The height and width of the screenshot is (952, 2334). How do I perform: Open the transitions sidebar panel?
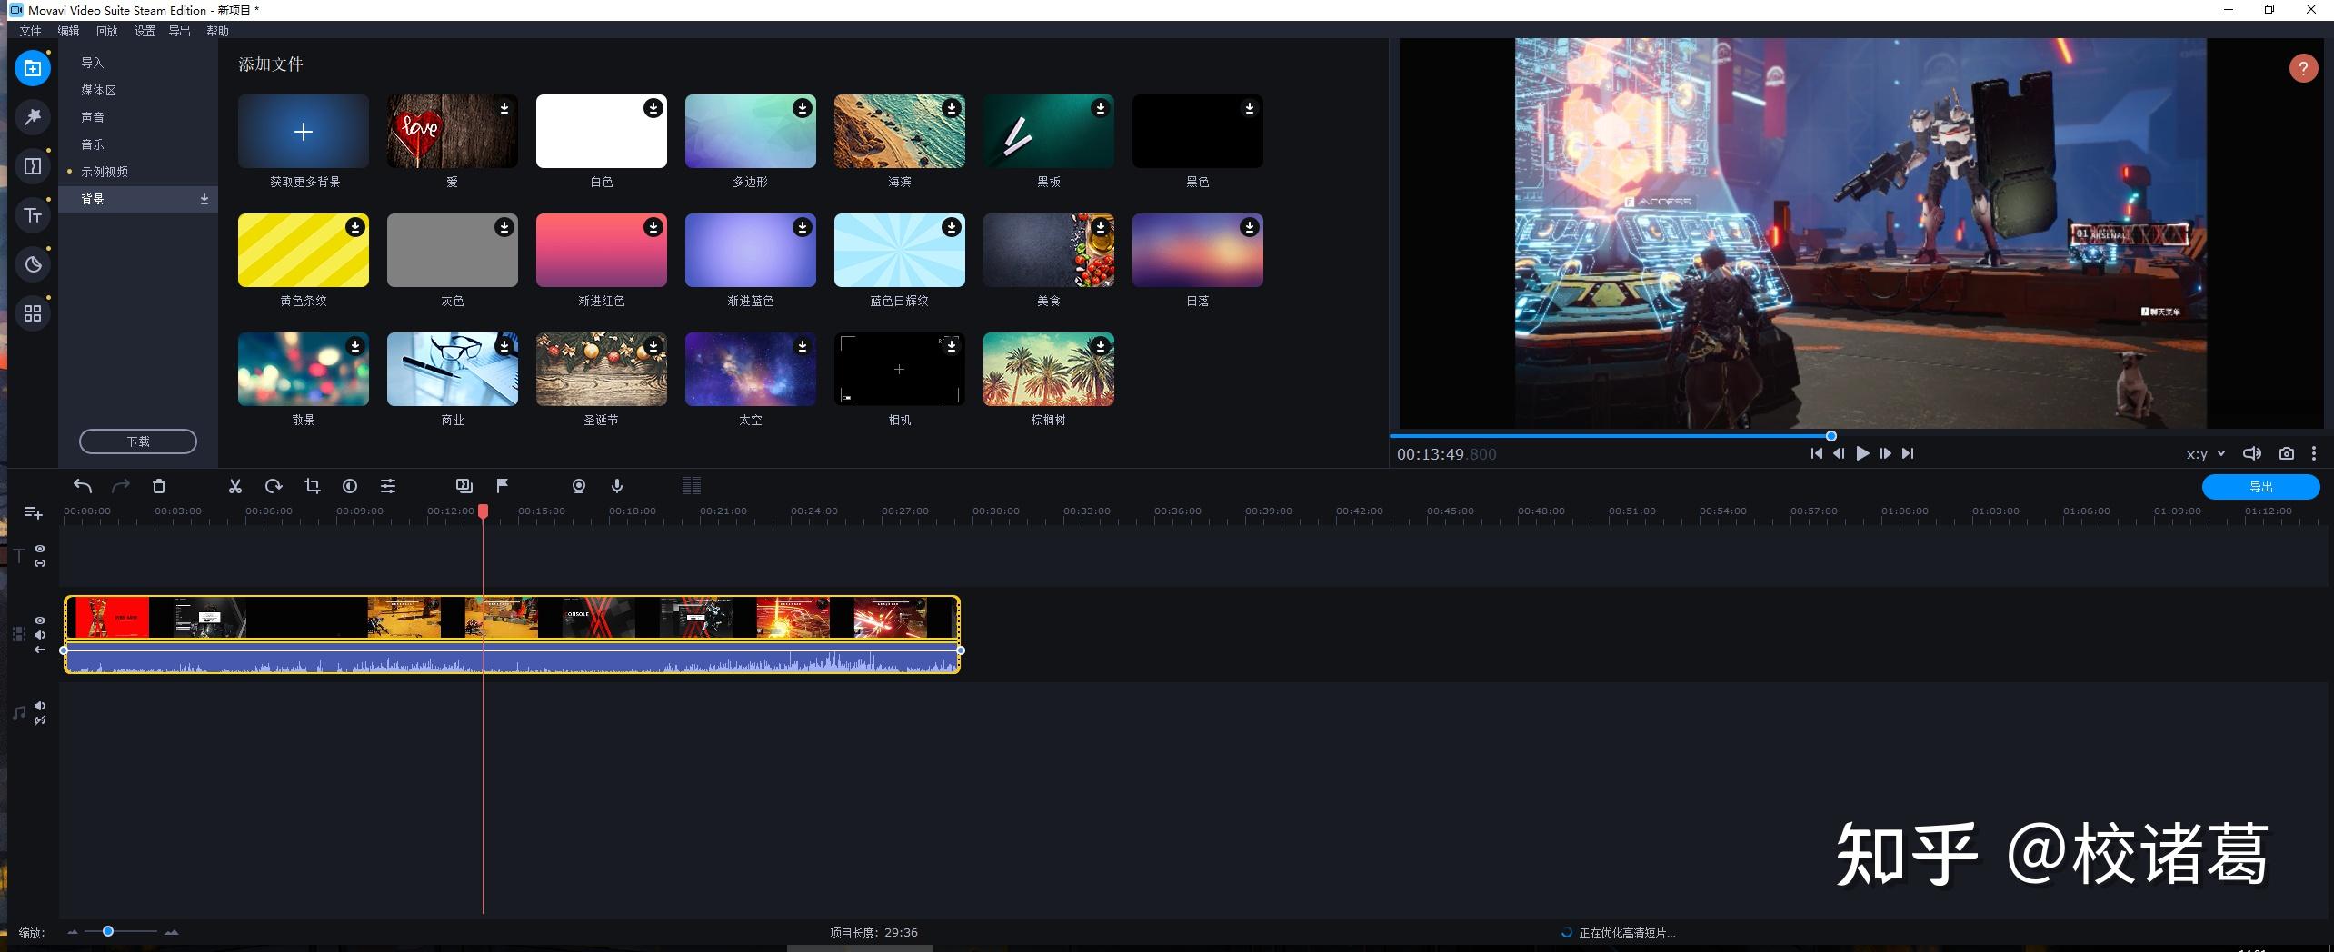33,166
